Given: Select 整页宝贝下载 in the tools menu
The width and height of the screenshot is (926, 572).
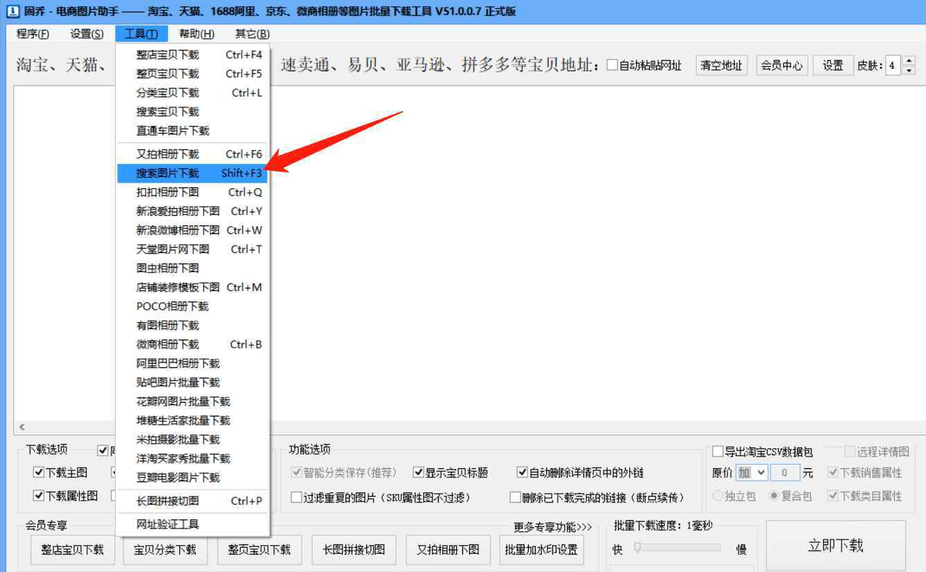Looking at the screenshot, I should 192,73.
